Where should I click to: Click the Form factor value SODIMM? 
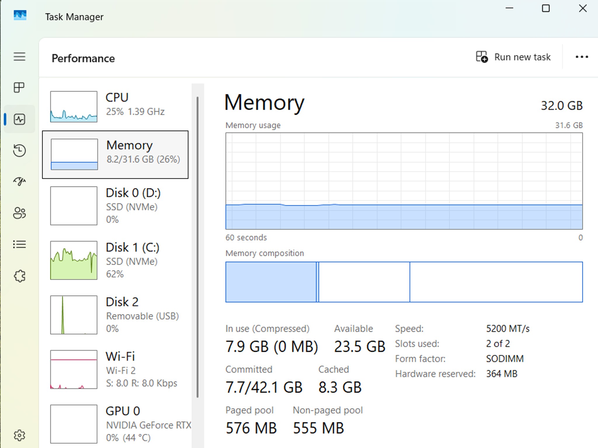(505, 359)
